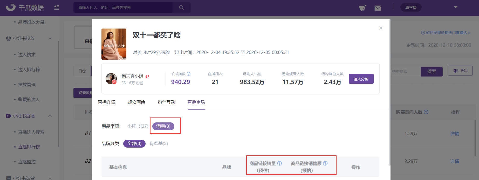Screen dimensions: 479x180
Task: Switch to the 直播详情 tab
Action: click(107, 102)
